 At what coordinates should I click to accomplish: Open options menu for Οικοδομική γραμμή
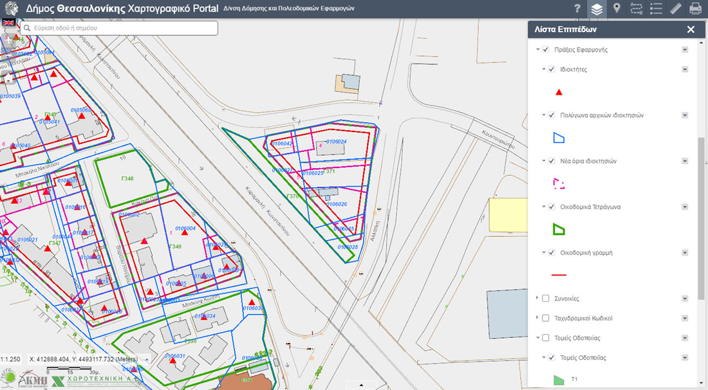[685, 253]
